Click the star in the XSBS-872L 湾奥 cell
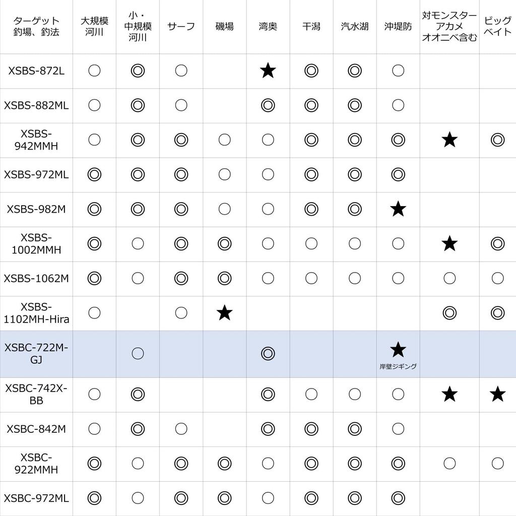This screenshot has width=516, height=516. 268,71
